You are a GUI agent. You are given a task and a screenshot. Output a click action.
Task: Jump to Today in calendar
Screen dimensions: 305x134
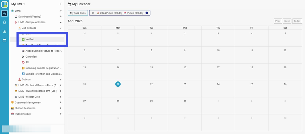tap(297, 21)
